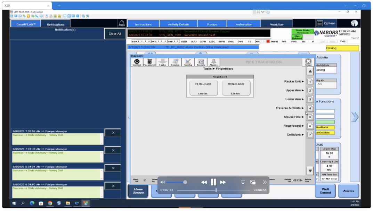
Task: Open Activity Details tab
Action: [x=178, y=24]
